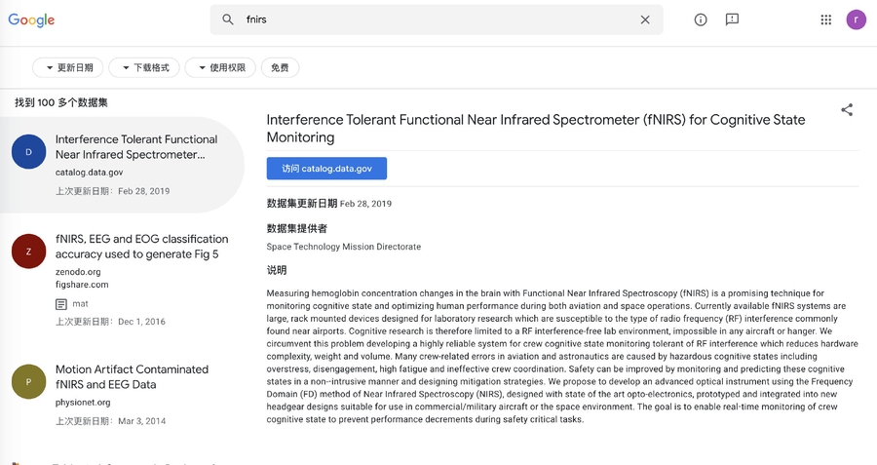
Task: Expand the 更新日期 filter dropdown
Action: [68, 67]
